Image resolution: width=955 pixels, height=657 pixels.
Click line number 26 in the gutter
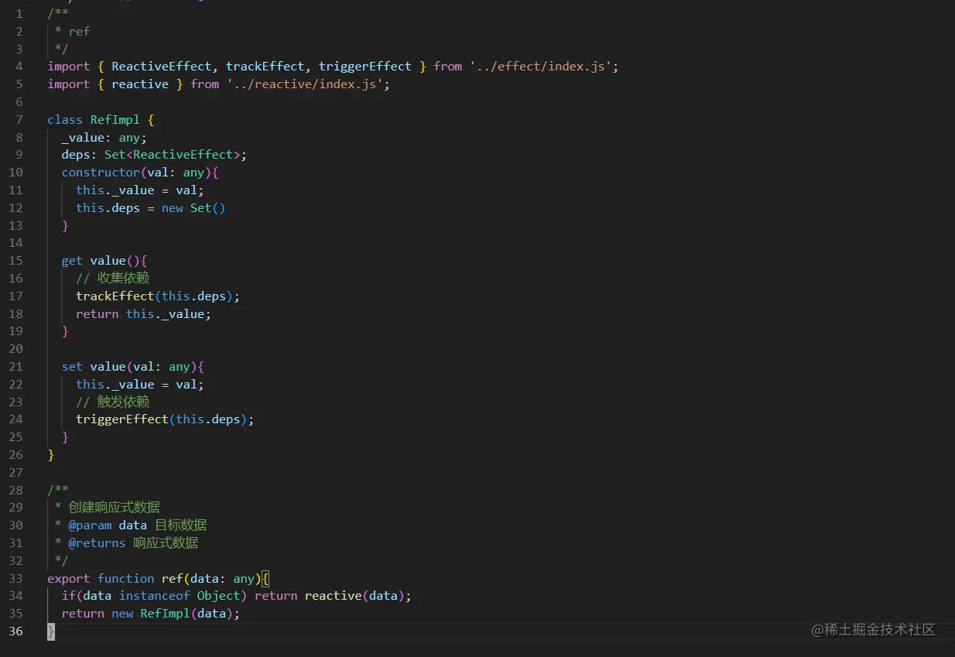(16, 455)
